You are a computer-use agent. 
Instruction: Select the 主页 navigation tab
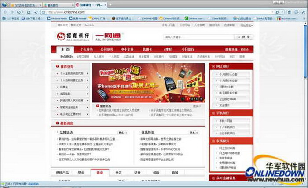65,49
